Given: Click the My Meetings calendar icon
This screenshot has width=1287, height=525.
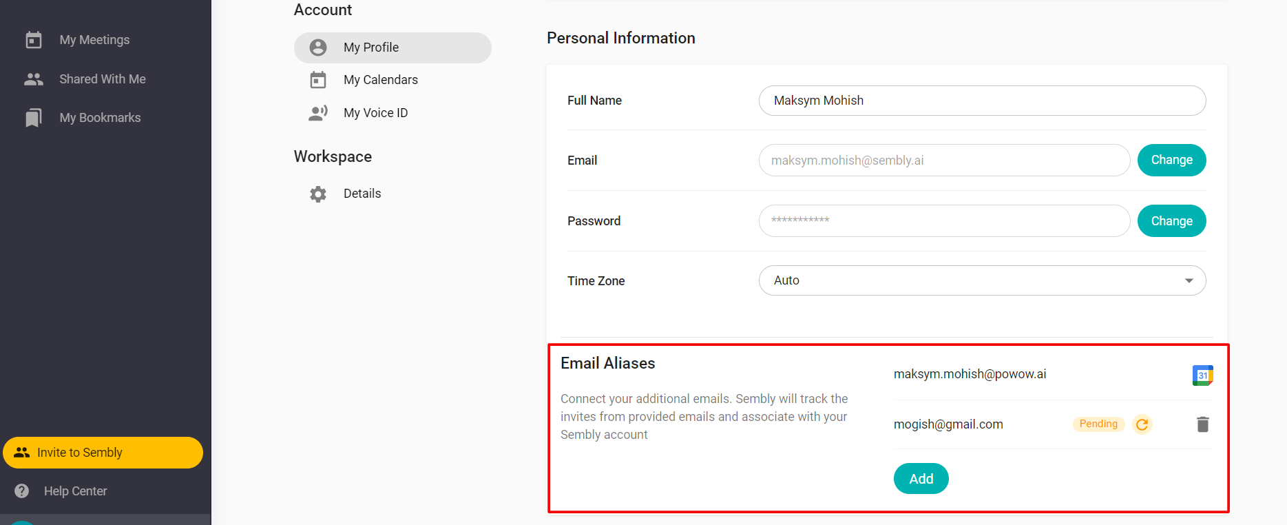Looking at the screenshot, I should click(33, 40).
